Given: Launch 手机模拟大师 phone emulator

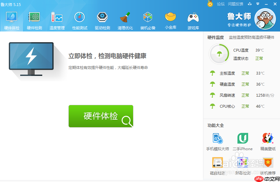Looking at the screenshot, I should click(218, 142).
